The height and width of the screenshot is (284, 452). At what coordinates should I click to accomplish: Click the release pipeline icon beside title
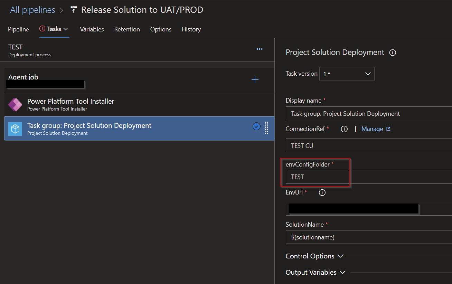tap(73, 10)
